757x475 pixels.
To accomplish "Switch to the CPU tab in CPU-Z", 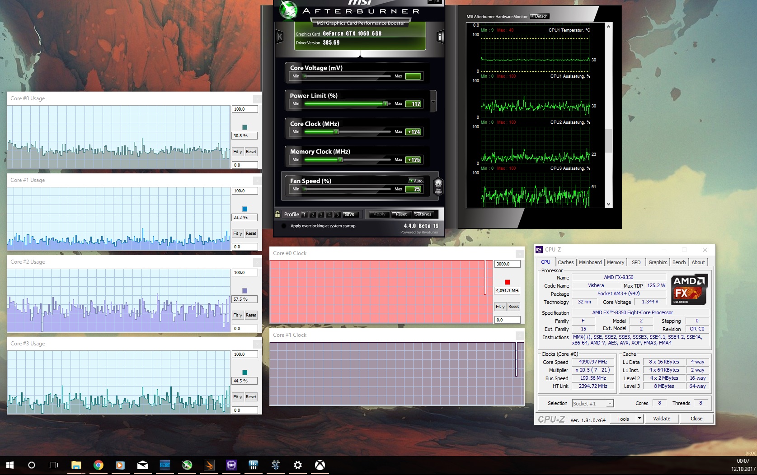I will coord(545,262).
